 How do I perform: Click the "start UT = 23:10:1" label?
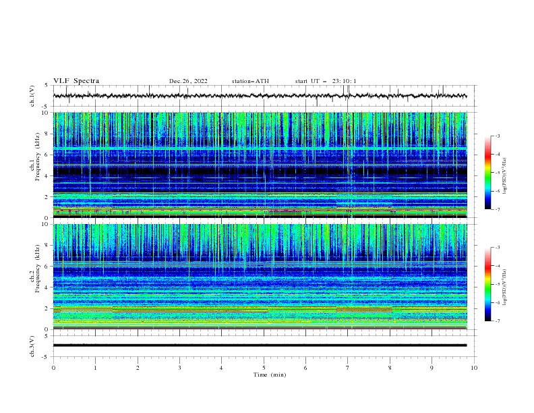[x=326, y=81]
